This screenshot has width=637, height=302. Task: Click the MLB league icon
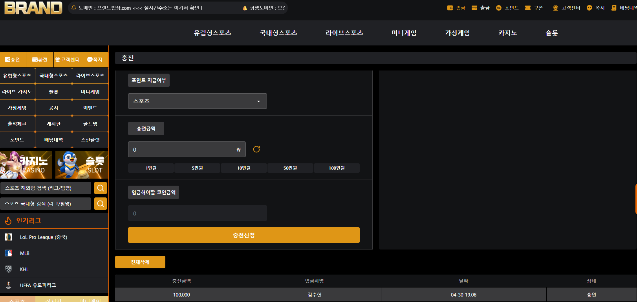tap(9, 253)
